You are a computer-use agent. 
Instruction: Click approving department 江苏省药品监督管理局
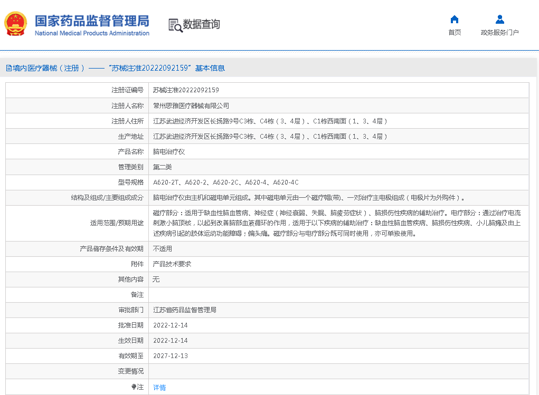[185, 310]
